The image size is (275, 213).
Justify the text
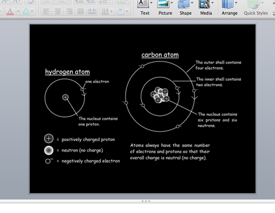[x=80, y=12]
